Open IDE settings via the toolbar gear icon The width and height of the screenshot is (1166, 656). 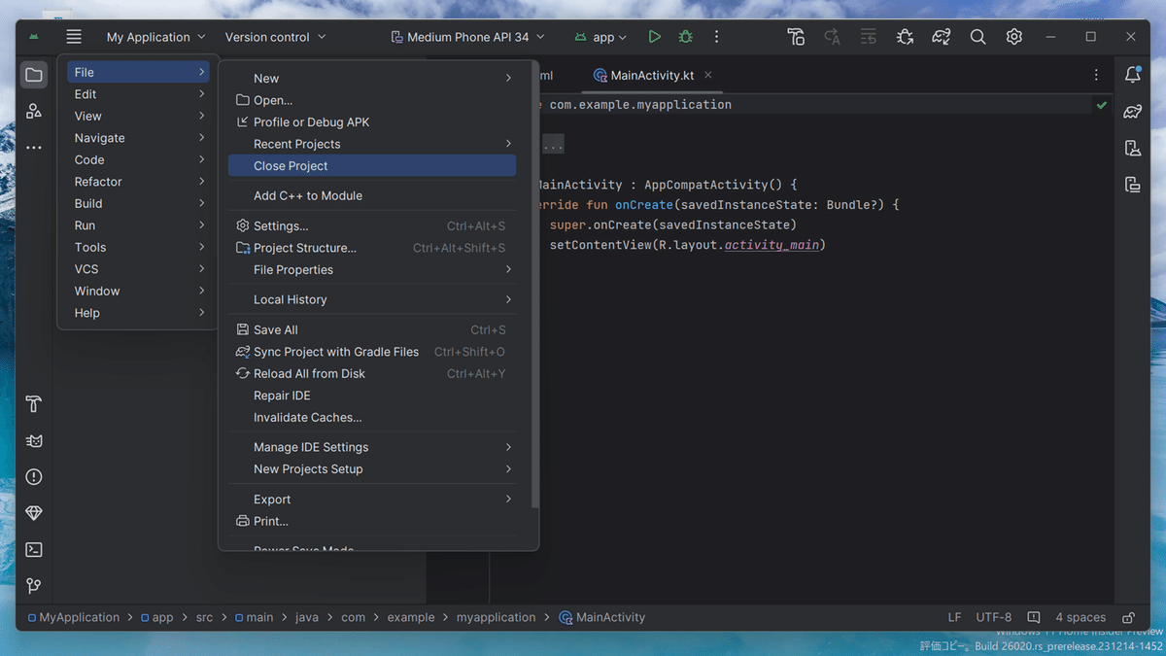1014,37
